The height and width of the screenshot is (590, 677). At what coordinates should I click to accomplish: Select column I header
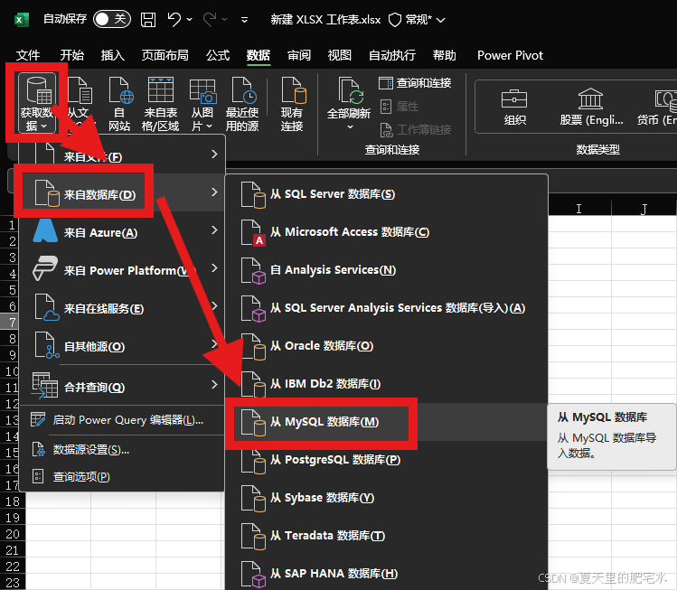pos(579,209)
